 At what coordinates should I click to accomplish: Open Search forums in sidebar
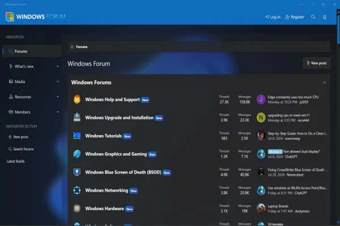[x=23, y=149]
